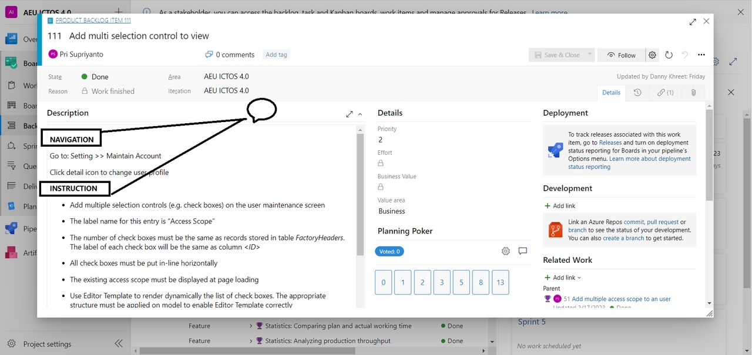The width and height of the screenshot is (752, 355).
Task: Open the History tab icon
Action: [x=637, y=93]
